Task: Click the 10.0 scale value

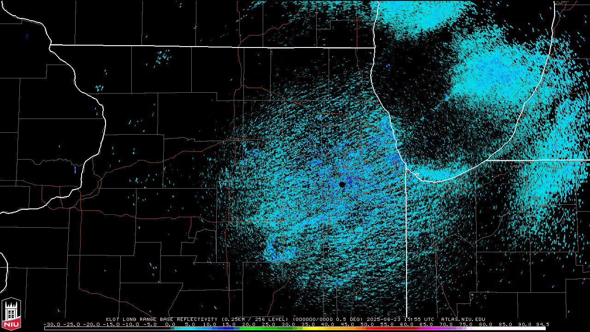Action: click(x=209, y=324)
